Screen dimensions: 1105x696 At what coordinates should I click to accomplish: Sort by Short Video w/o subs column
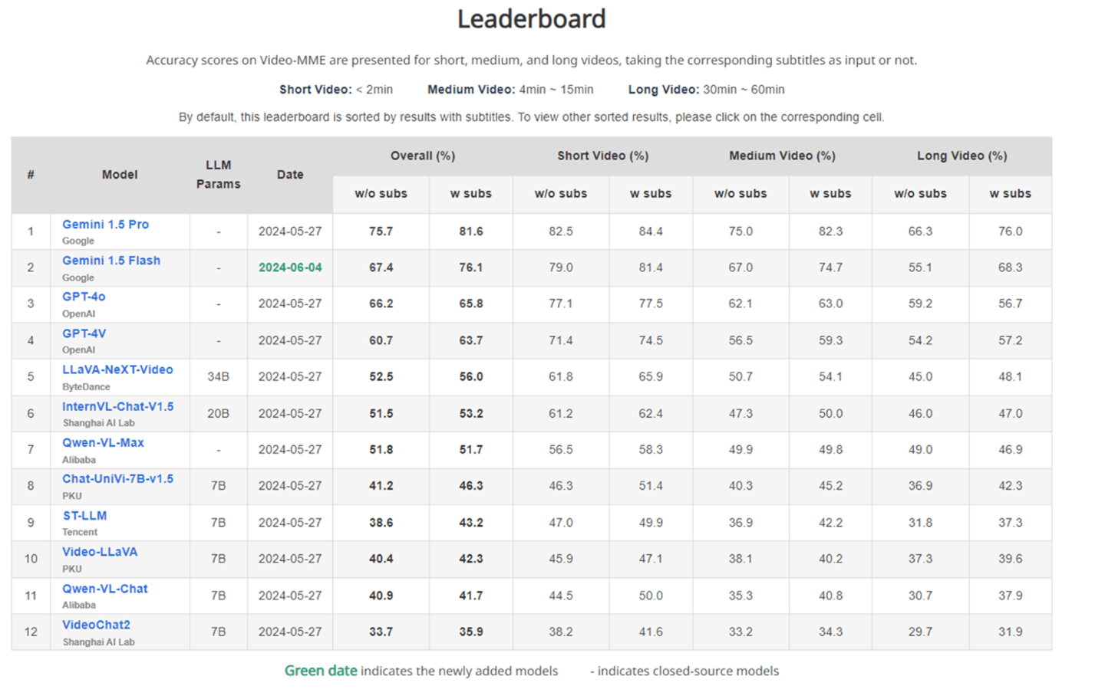click(x=561, y=194)
